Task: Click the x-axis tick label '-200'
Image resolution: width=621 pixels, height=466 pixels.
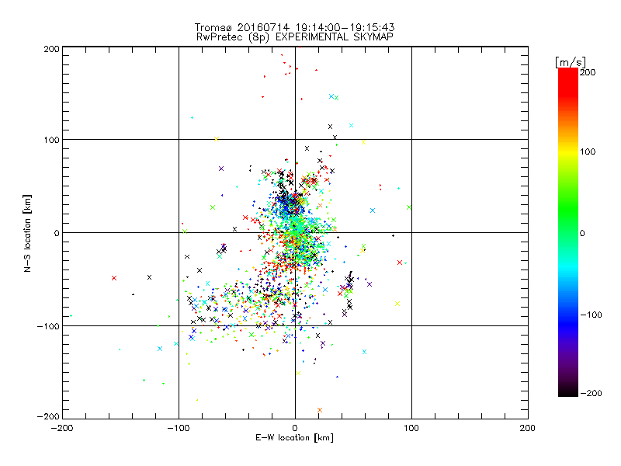Action: coord(62,428)
